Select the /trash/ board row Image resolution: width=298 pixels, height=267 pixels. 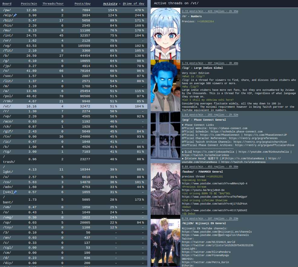74,159
